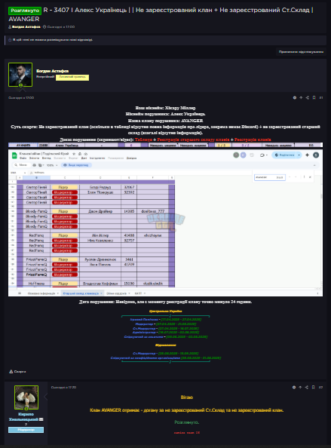Click the first post's circular react icon
Viewport: 331px width, 448px height.
pos(295,98)
